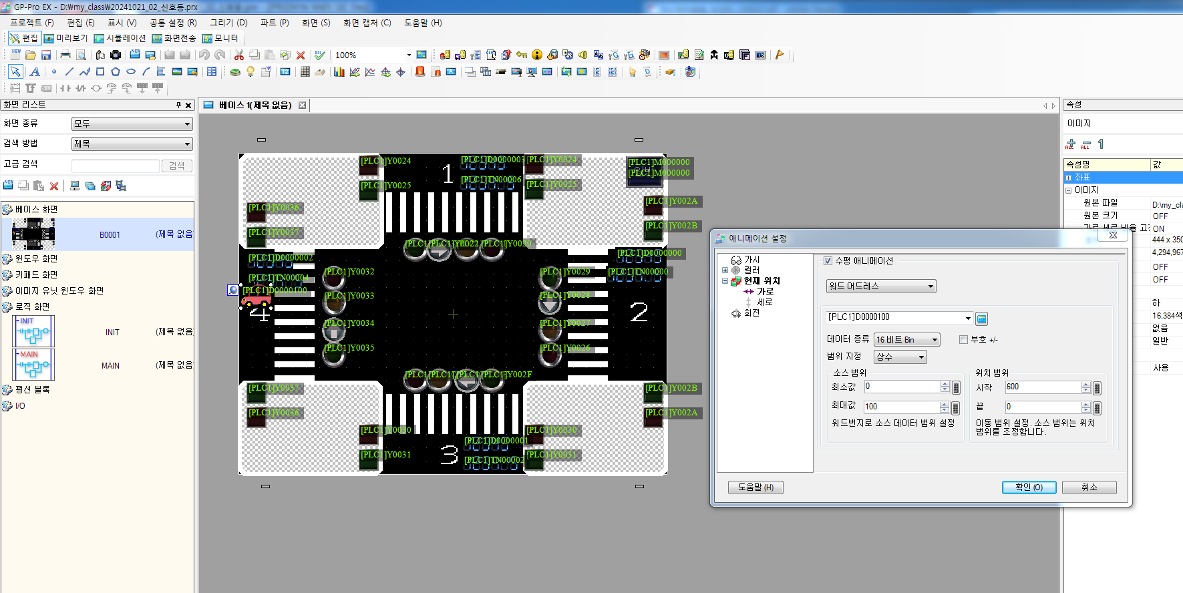
Task: Click delete icon in screen list toolbar
Action: [54, 186]
